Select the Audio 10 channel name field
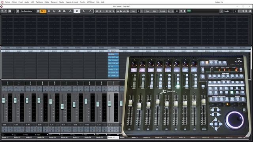Image resolution: width=253 pixels, height=142 pixels. (113, 138)
